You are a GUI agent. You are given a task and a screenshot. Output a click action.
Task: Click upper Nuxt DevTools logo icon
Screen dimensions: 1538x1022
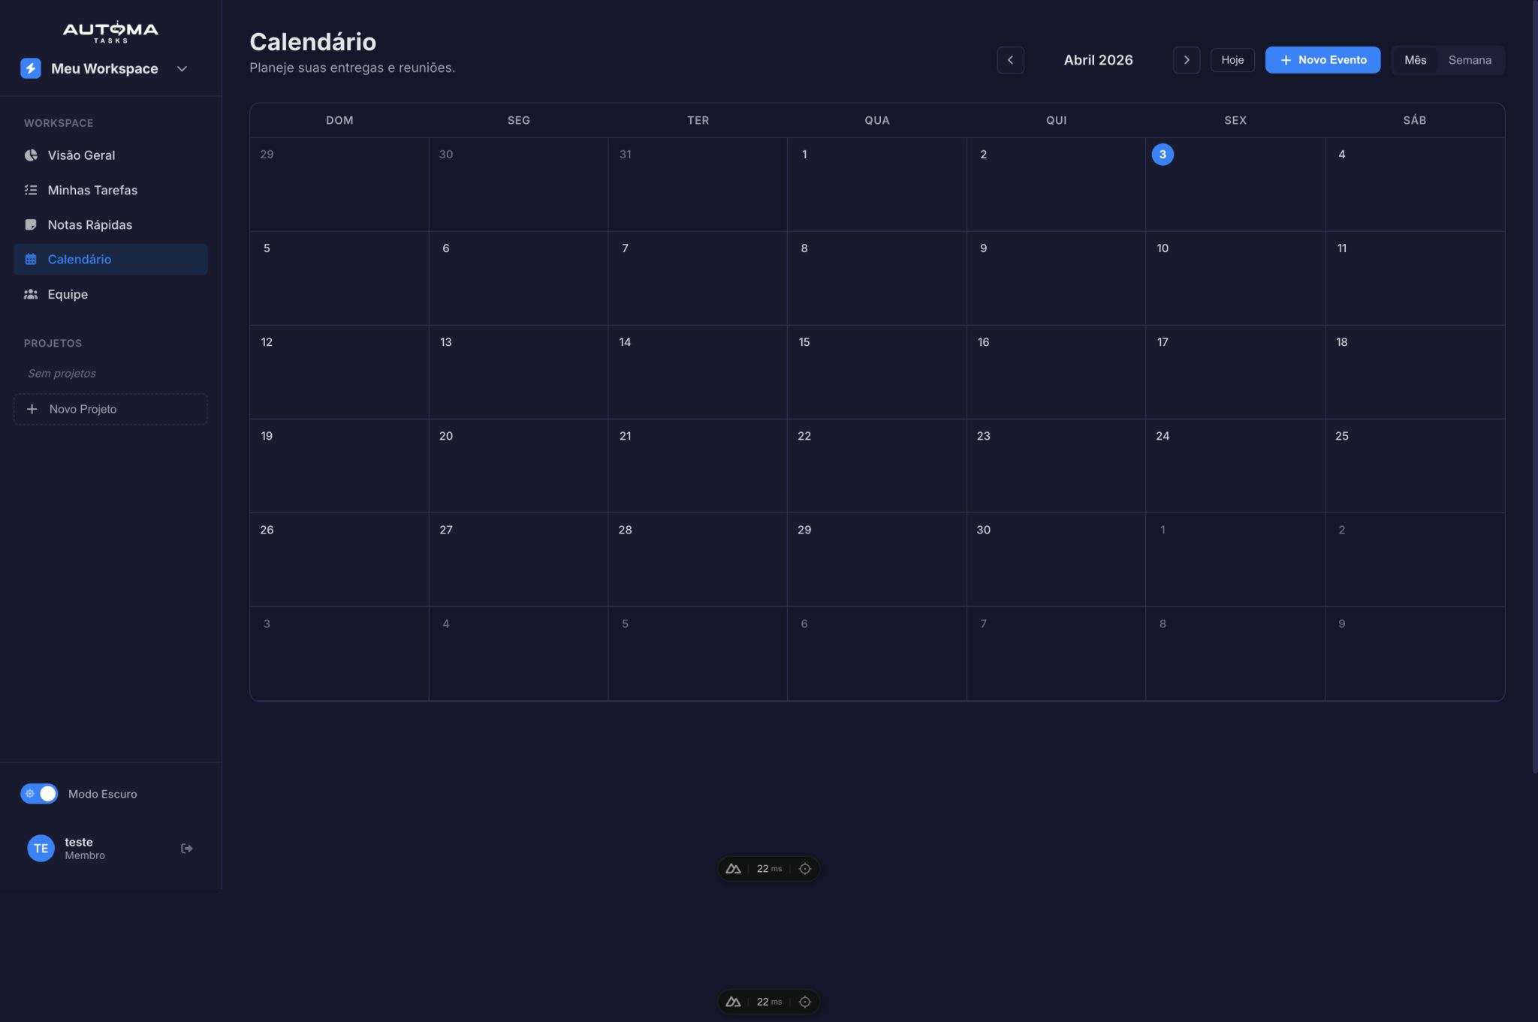point(733,869)
